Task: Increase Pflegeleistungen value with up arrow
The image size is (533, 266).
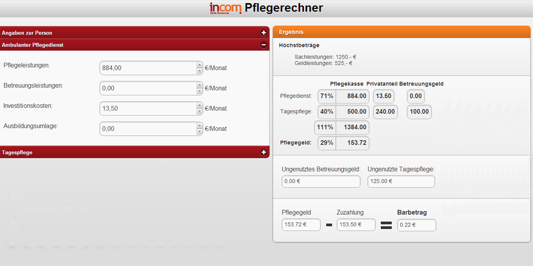Action: pos(199,64)
